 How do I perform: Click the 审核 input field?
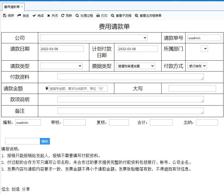click(x=75, y=123)
